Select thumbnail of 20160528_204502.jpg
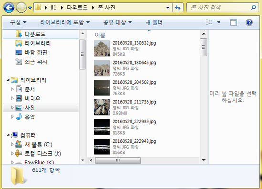Image resolution: width=262 pixels, height=189 pixels. point(102,88)
